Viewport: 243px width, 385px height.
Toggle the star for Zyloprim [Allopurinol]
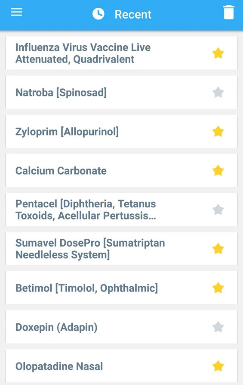tap(218, 131)
